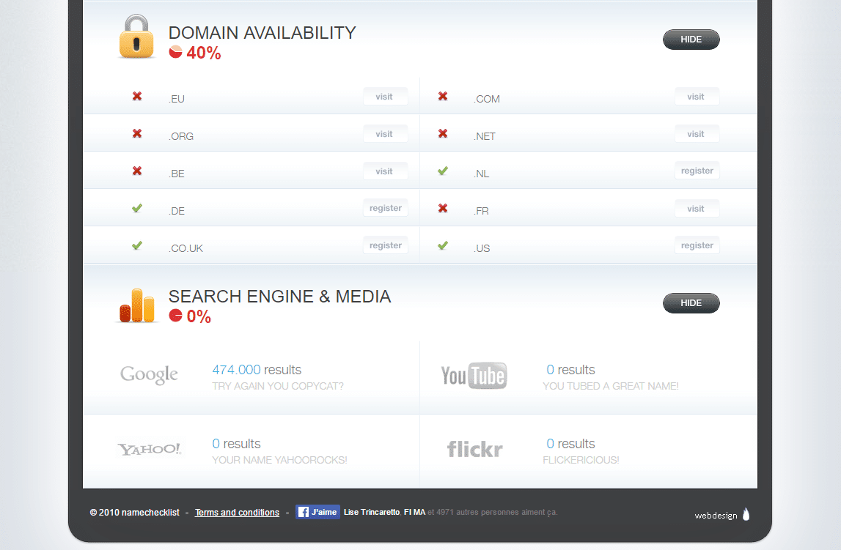The height and width of the screenshot is (550, 841).
Task: Click the padlock icon beside Domain Availability
Action: [x=136, y=38]
